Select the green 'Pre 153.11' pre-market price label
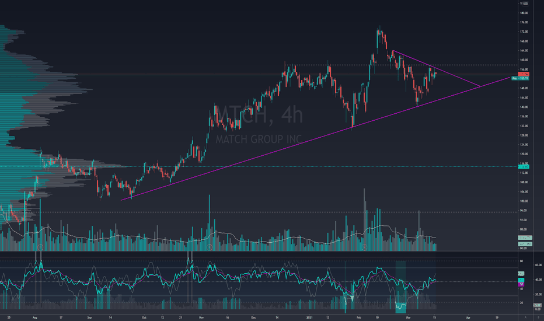Viewport: 544px width, 321px height. tap(521, 78)
